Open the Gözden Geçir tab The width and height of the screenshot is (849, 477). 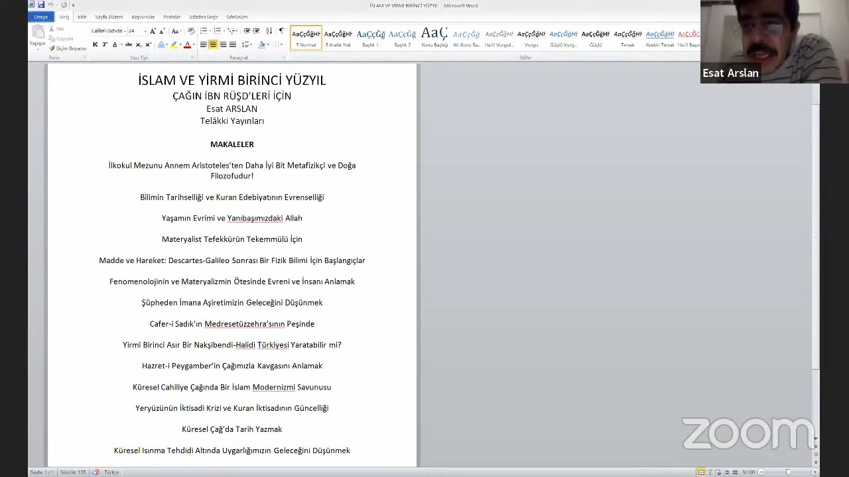point(204,17)
